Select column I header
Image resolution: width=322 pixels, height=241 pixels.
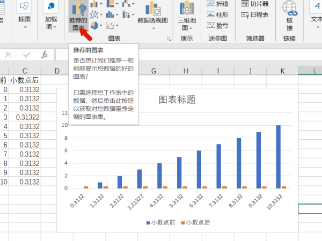point(218,71)
